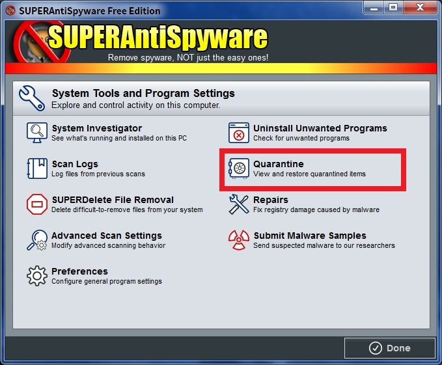Open the System Investigator monitor icon
Screen dimensions: 442x365
coord(37,133)
